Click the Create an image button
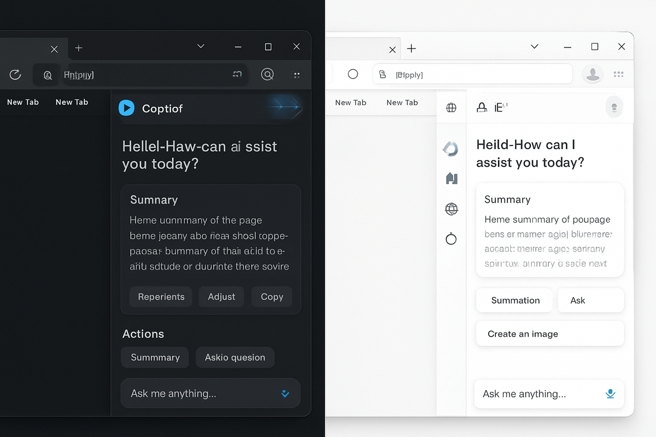 (549, 334)
